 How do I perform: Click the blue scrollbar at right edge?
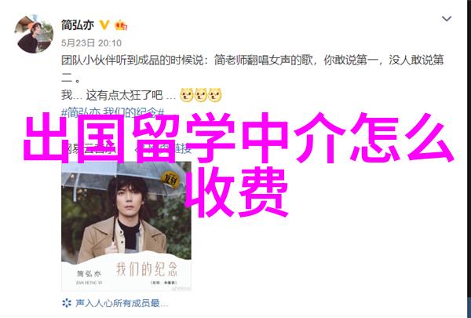click(469, 305)
